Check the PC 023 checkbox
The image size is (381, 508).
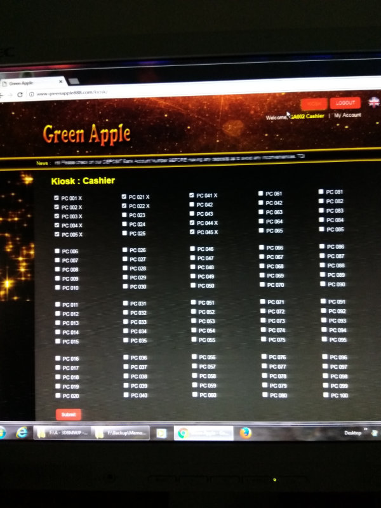124,215
